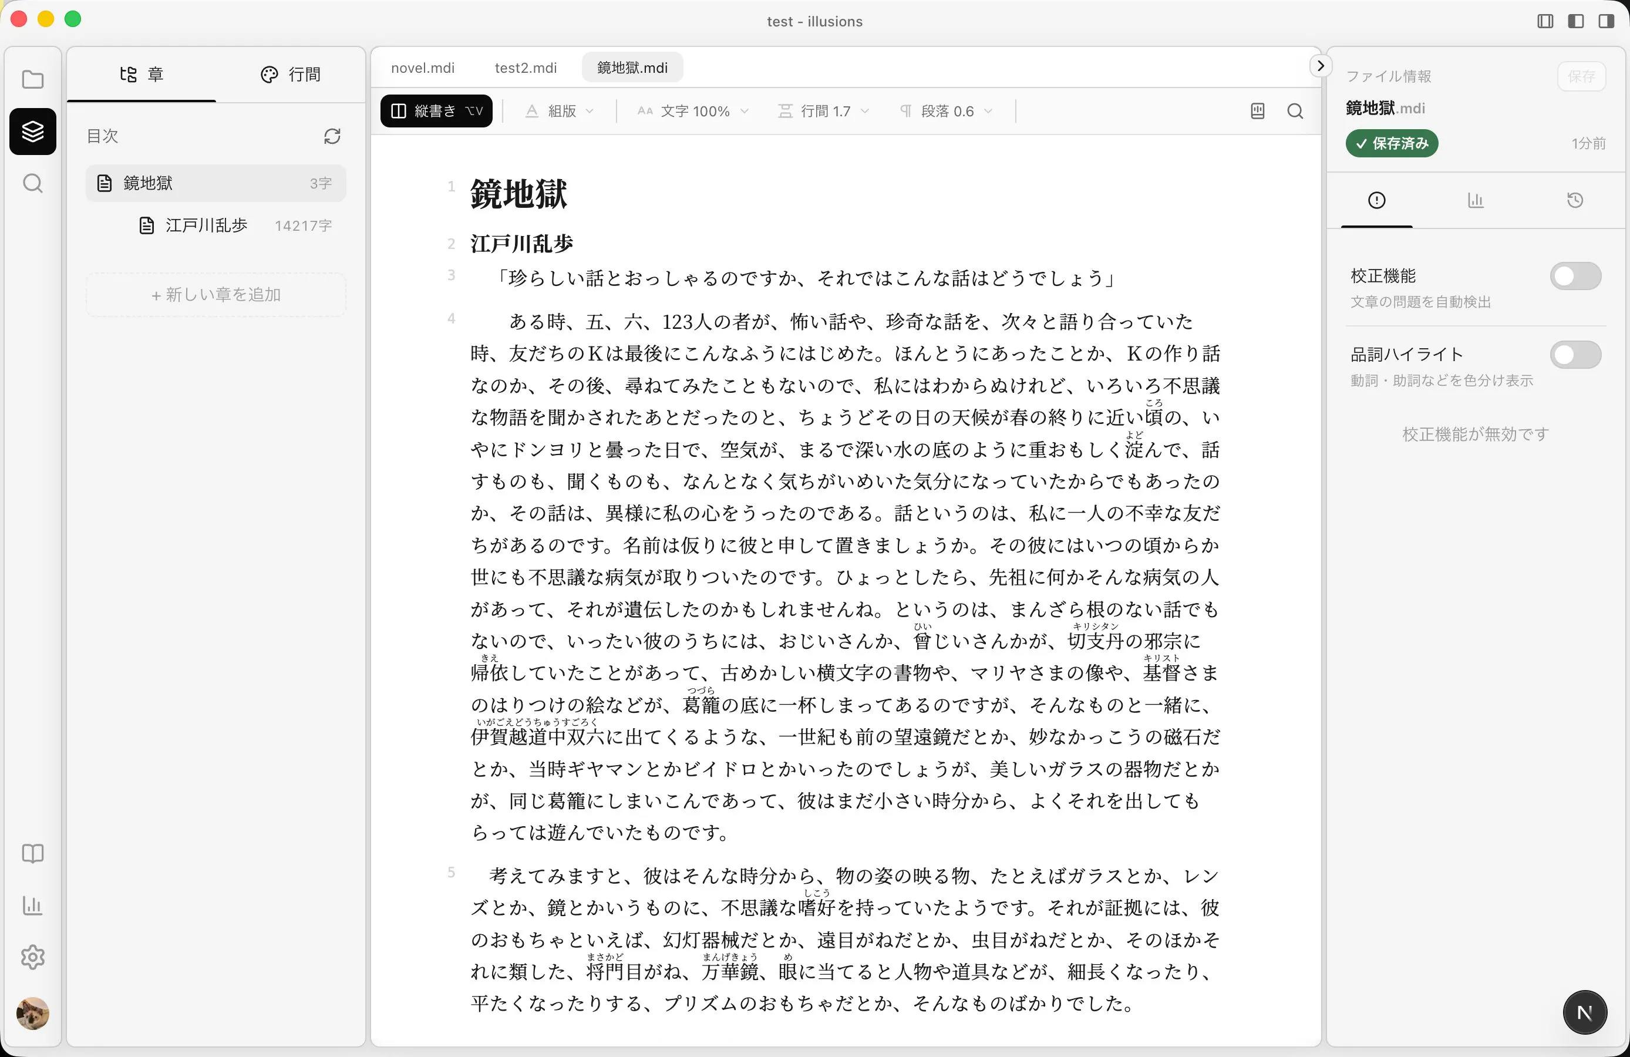
Task: Click + 新しい章を追加 button
Action: (x=215, y=295)
